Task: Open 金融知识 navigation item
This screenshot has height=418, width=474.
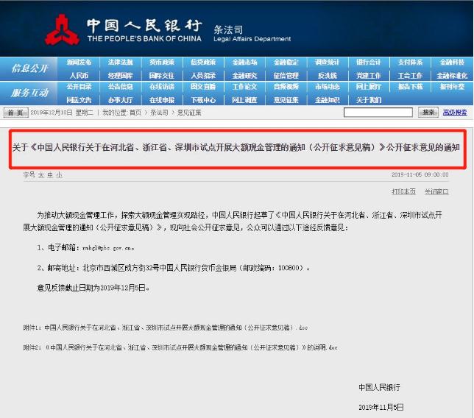Action: (327, 100)
